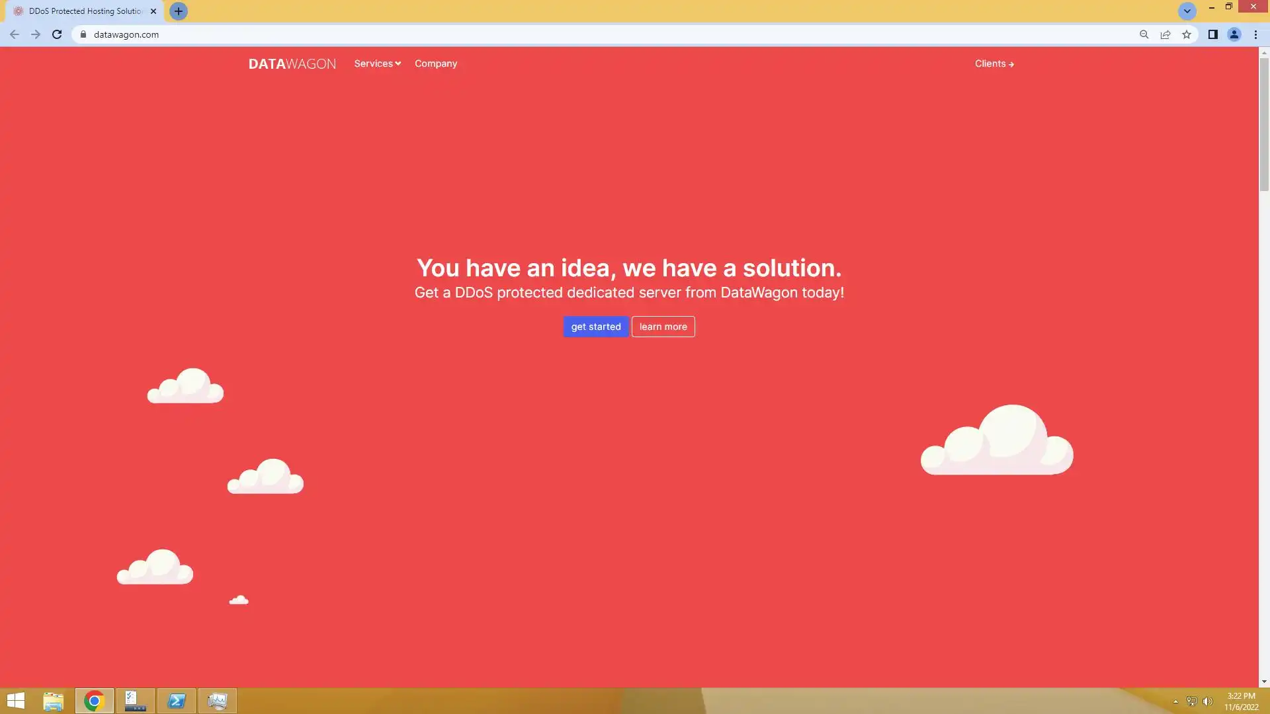Click the address bar URL field
Screen dimensions: 1270x714
point(595,34)
